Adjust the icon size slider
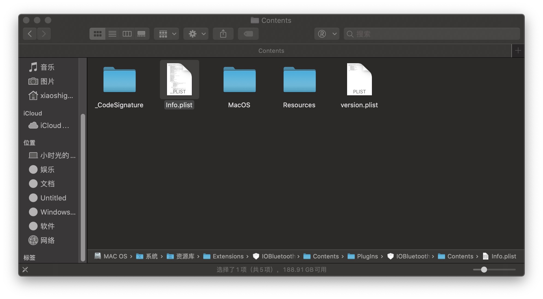The height and width of the screenshot is (299, 543). pos(484,270)
